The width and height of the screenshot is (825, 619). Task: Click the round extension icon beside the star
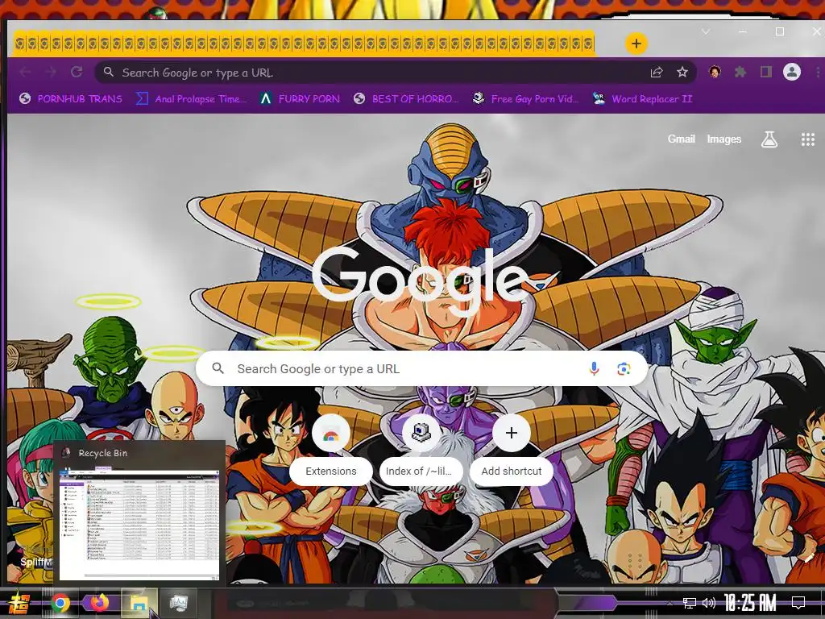[x=715, y=72]
